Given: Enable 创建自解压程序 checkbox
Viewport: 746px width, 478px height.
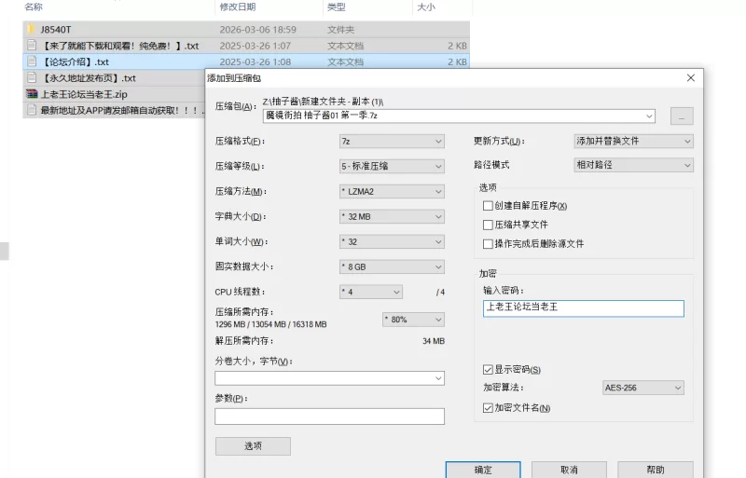Looking at the screenshot, I should coord(488,206).
